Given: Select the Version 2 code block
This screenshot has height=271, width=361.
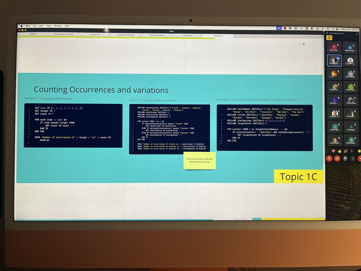Looking at the screenshot, I should [x=169, y=129].
